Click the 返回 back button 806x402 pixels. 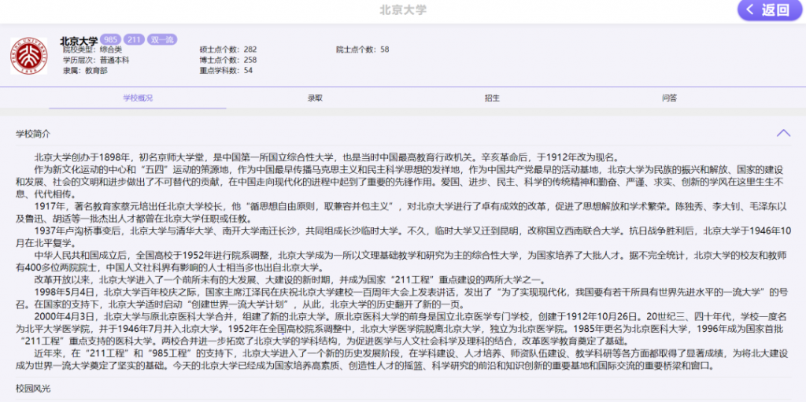tap(770, 9)
